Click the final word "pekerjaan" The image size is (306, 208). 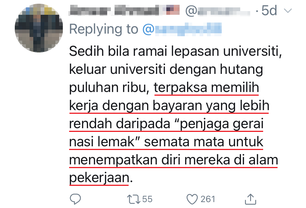(99, 178)
